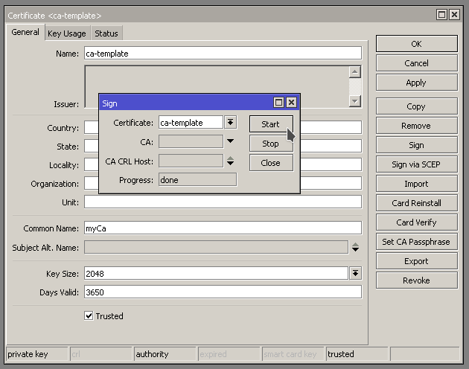Click the Export button
The image size is (469, 369).
click(x=416, y=261)
